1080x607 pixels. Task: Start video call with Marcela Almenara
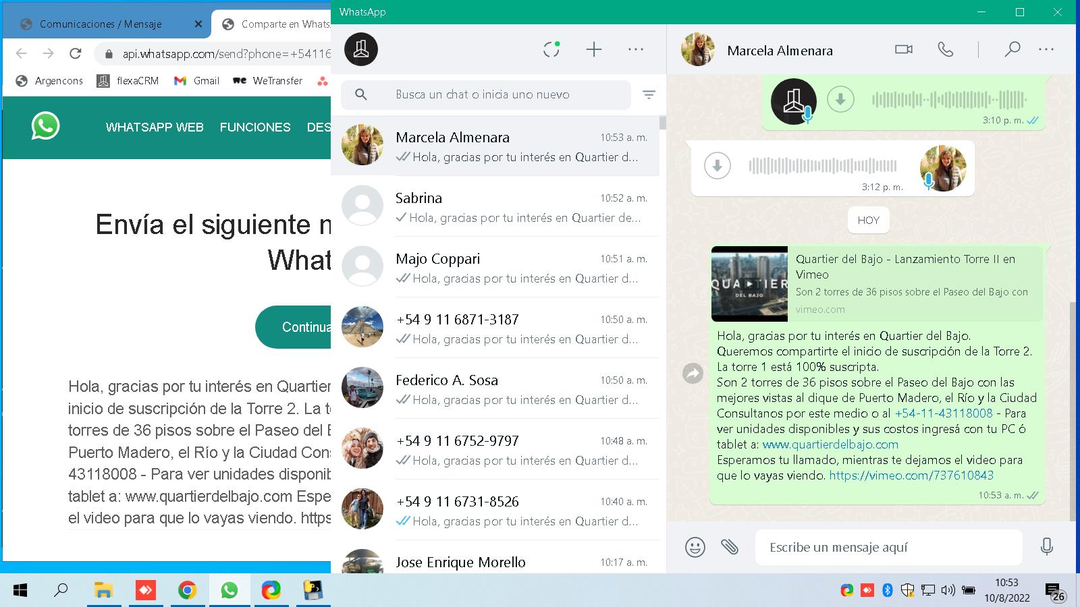coord(904,49)
